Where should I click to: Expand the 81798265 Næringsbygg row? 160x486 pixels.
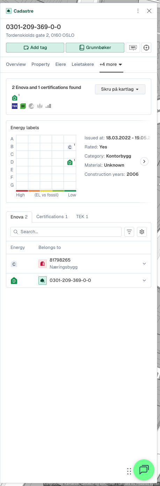pos(144,264)
